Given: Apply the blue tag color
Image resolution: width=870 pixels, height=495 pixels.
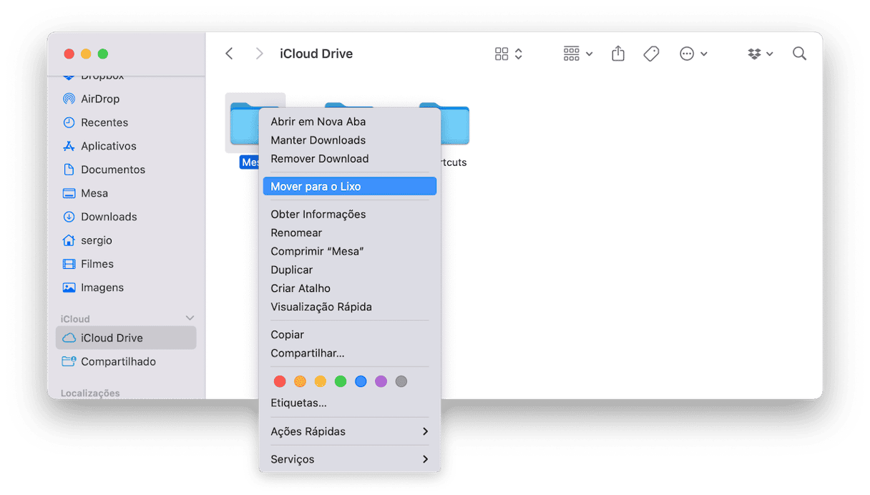Looking at the screenshot, I should [x=361, y=382].
